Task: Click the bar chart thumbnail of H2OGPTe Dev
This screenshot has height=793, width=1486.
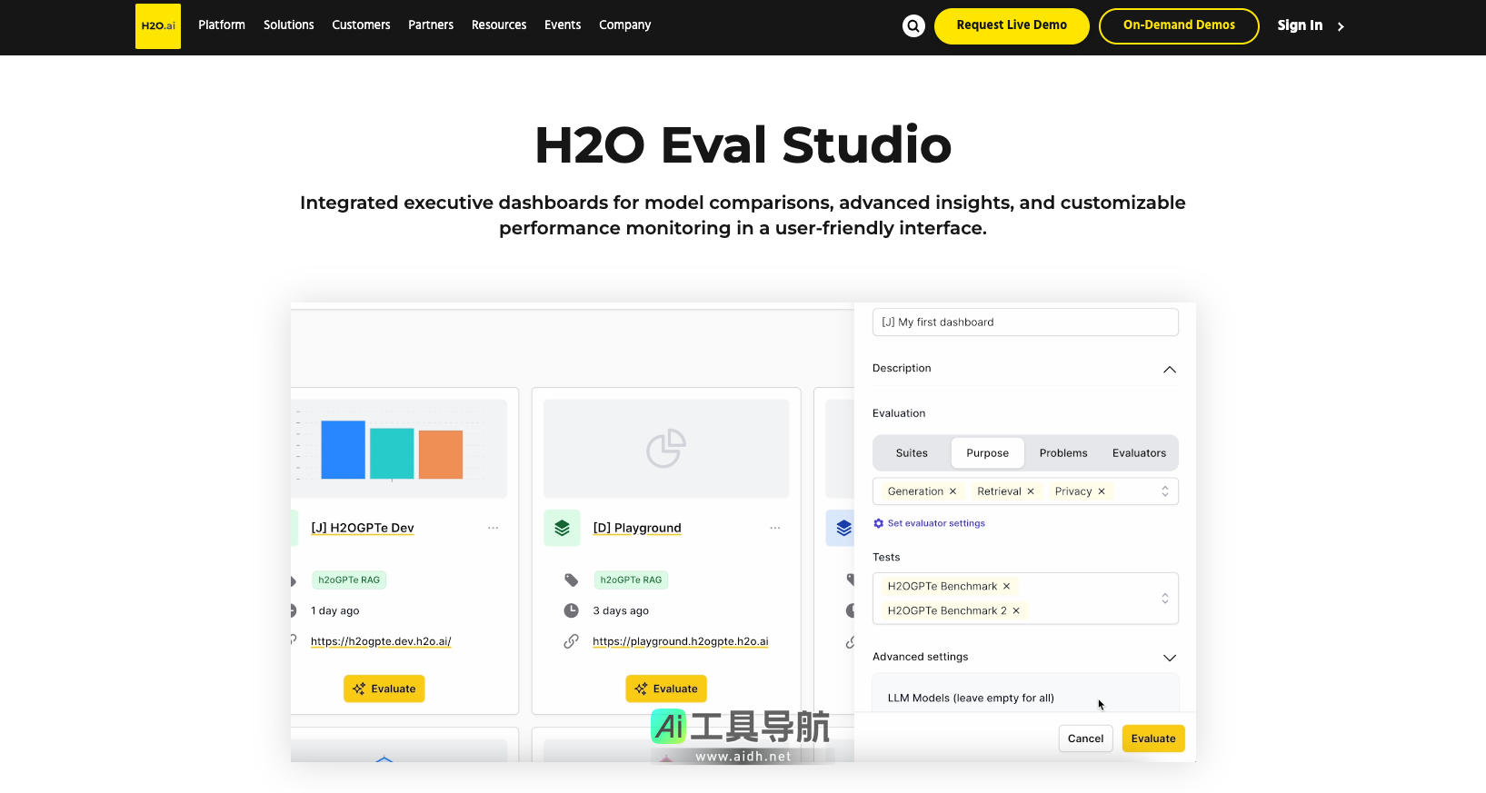Action: tap(399, 448)
